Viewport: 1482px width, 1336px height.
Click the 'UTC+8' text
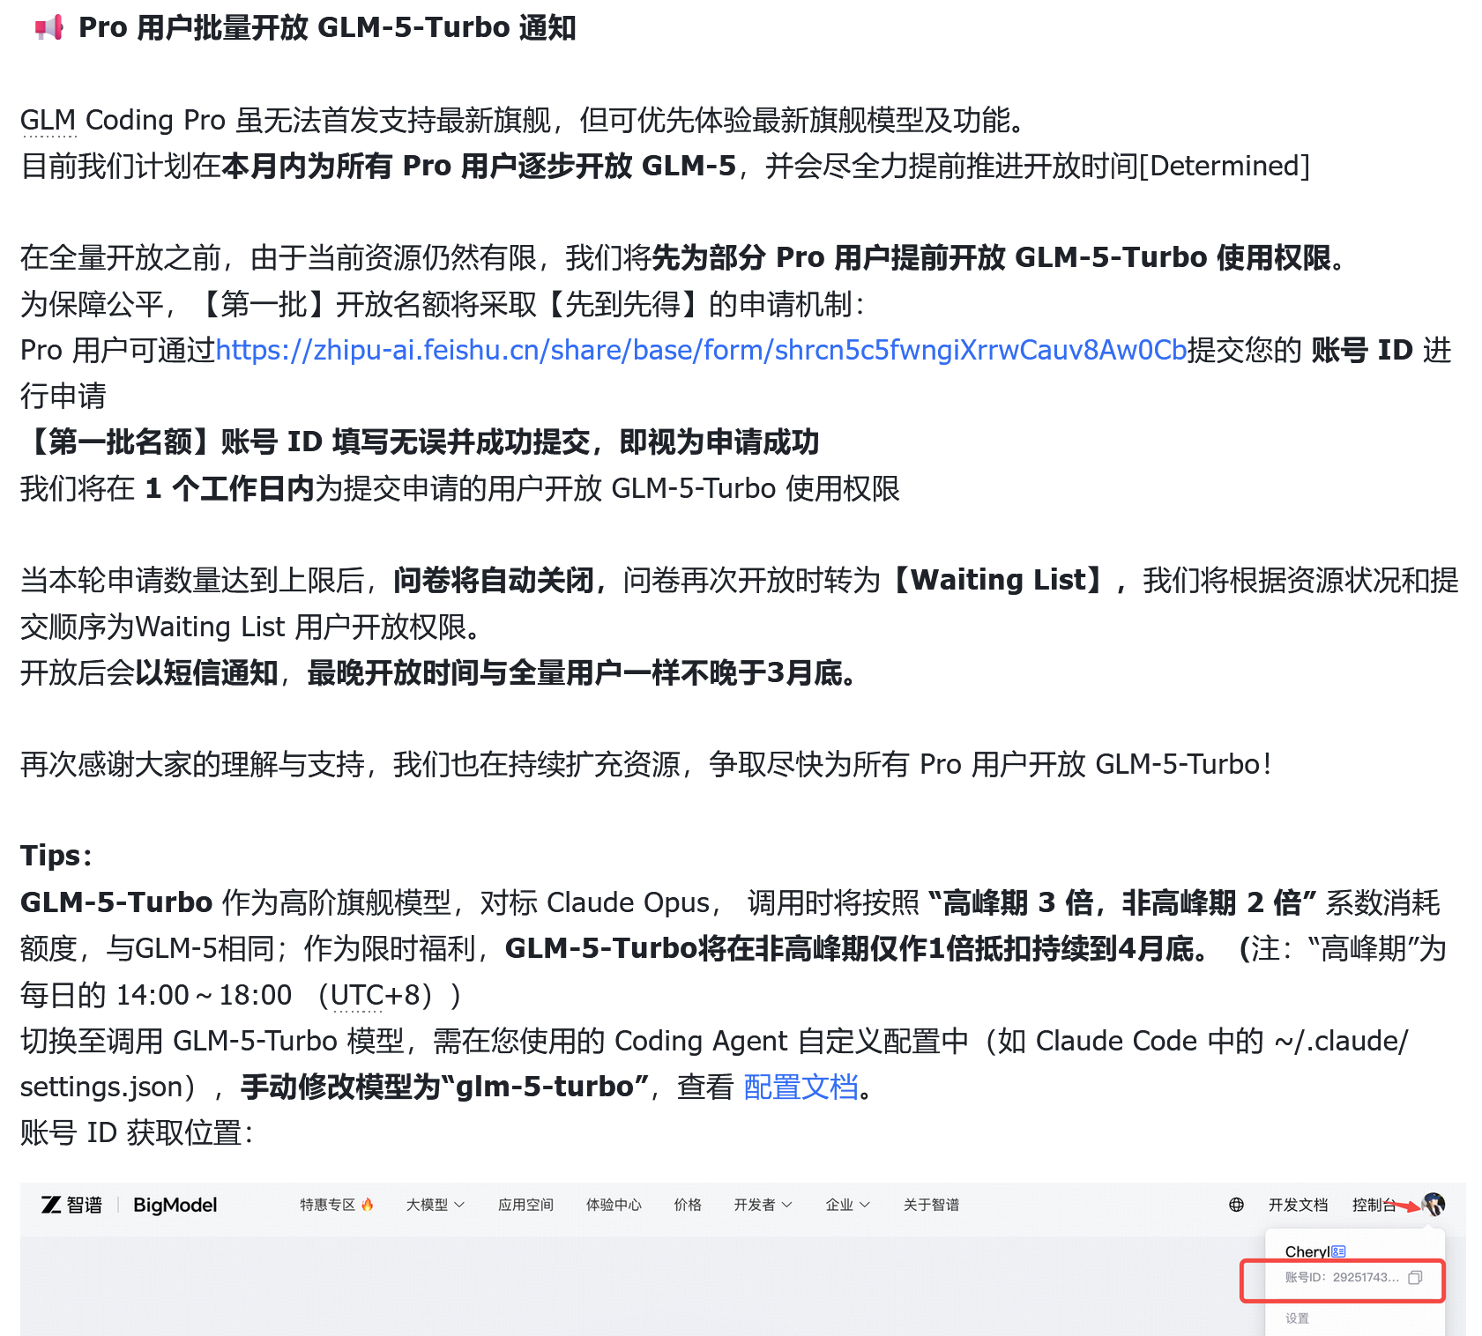(375, 995)
